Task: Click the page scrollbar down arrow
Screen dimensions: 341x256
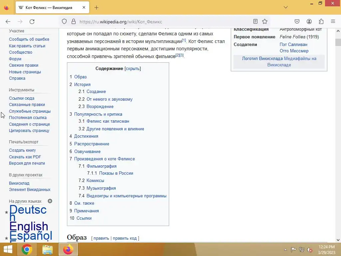Action: pyautogui.click(x=338, y=240)
